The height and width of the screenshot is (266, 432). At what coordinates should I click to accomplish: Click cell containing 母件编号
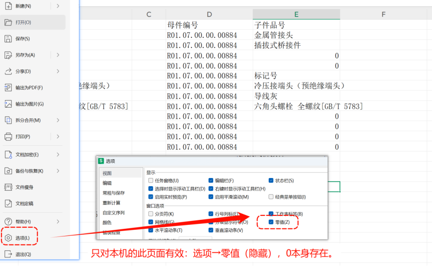(210, 25)
